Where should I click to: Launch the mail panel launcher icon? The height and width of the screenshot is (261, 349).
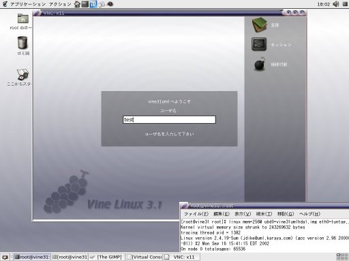102,4
